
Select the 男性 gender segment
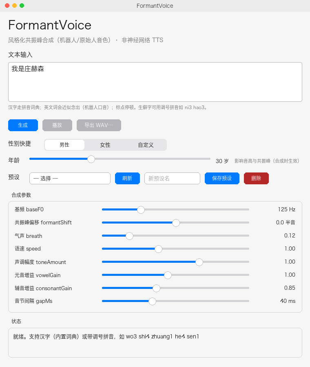64,145
